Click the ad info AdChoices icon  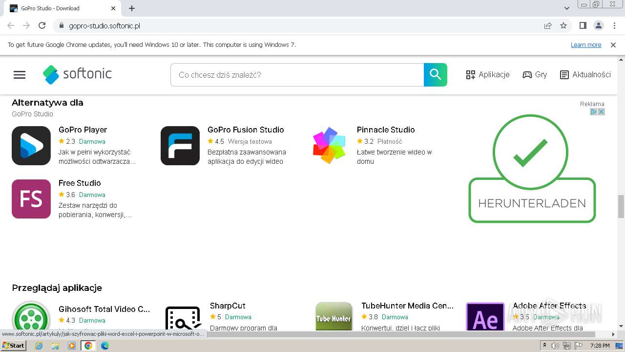tap(594, 112)
